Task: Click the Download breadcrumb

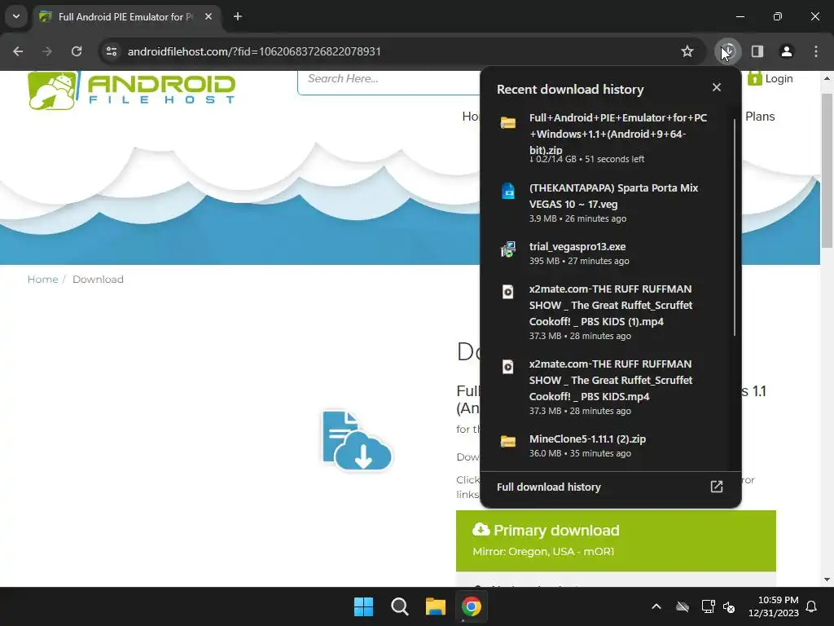Action: [98, 280]
